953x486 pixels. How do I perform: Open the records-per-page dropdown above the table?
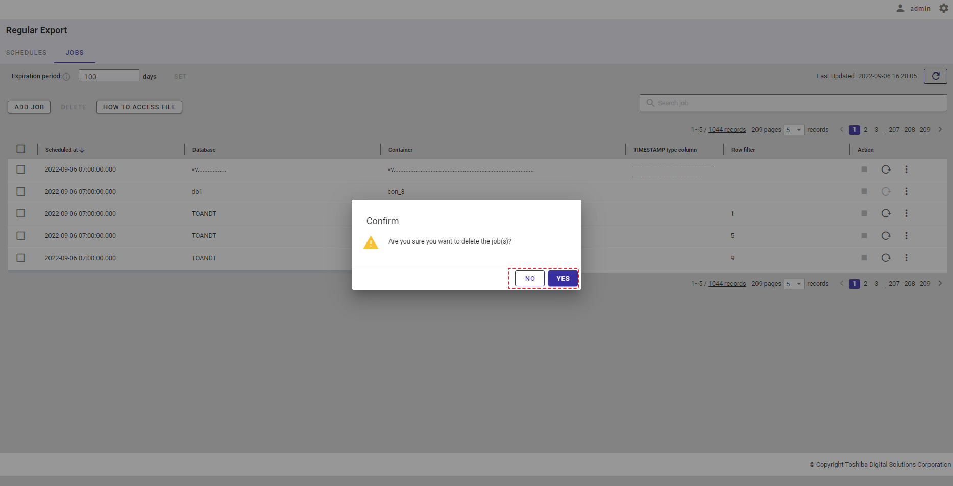(794, 130)
